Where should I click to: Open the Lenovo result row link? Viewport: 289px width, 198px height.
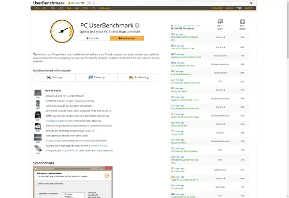tap(177, 134)
